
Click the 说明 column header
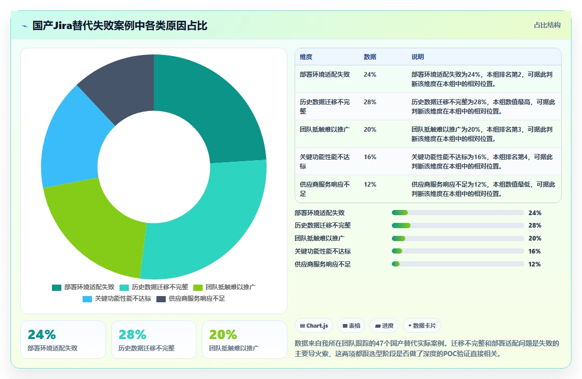pos(418,57)
